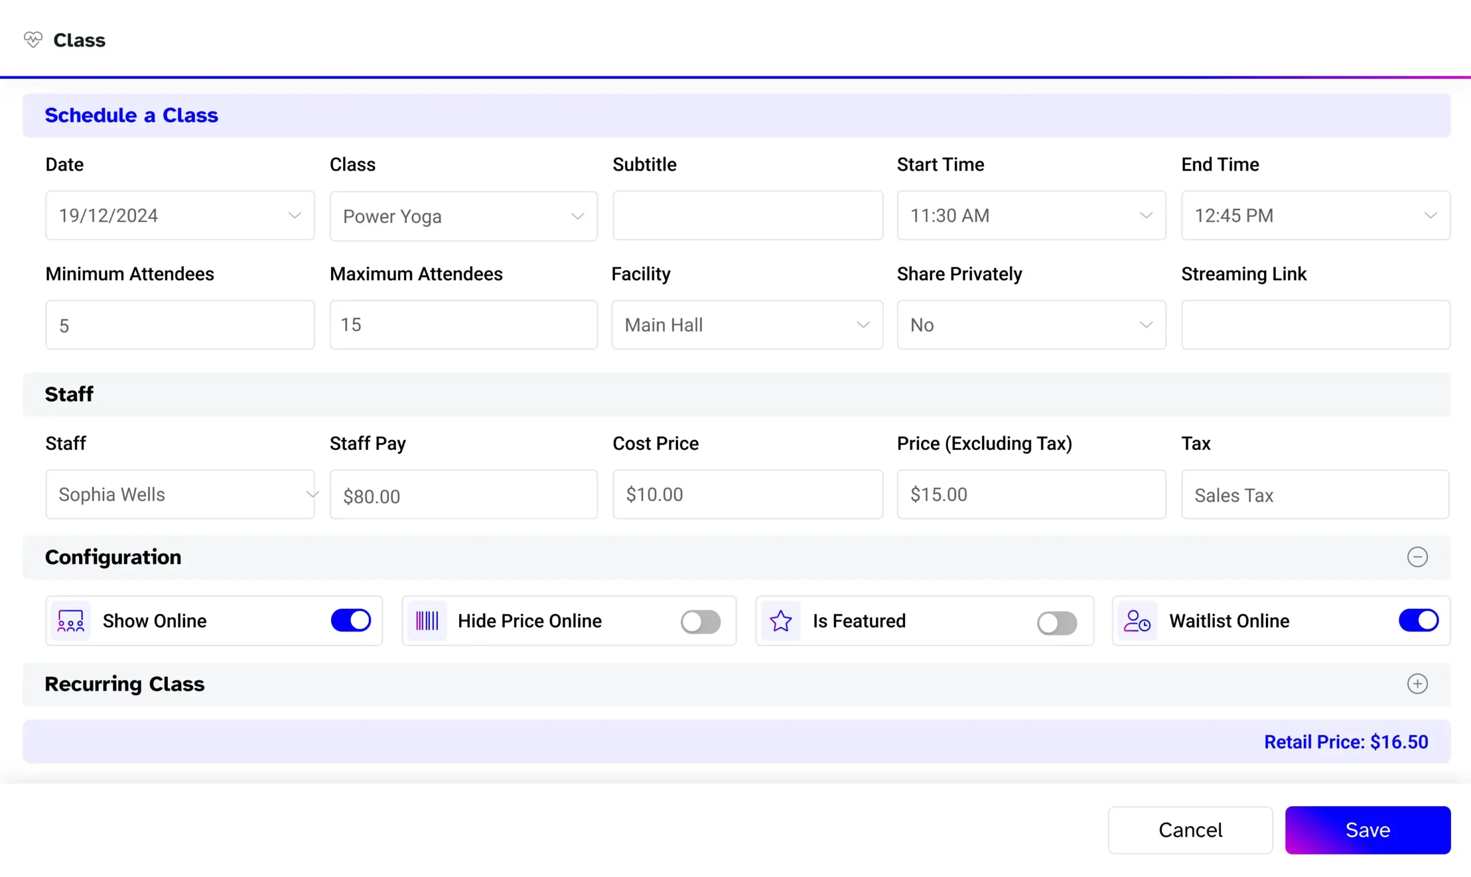Expand the Recurring Class plus icon

(1418, 684)
